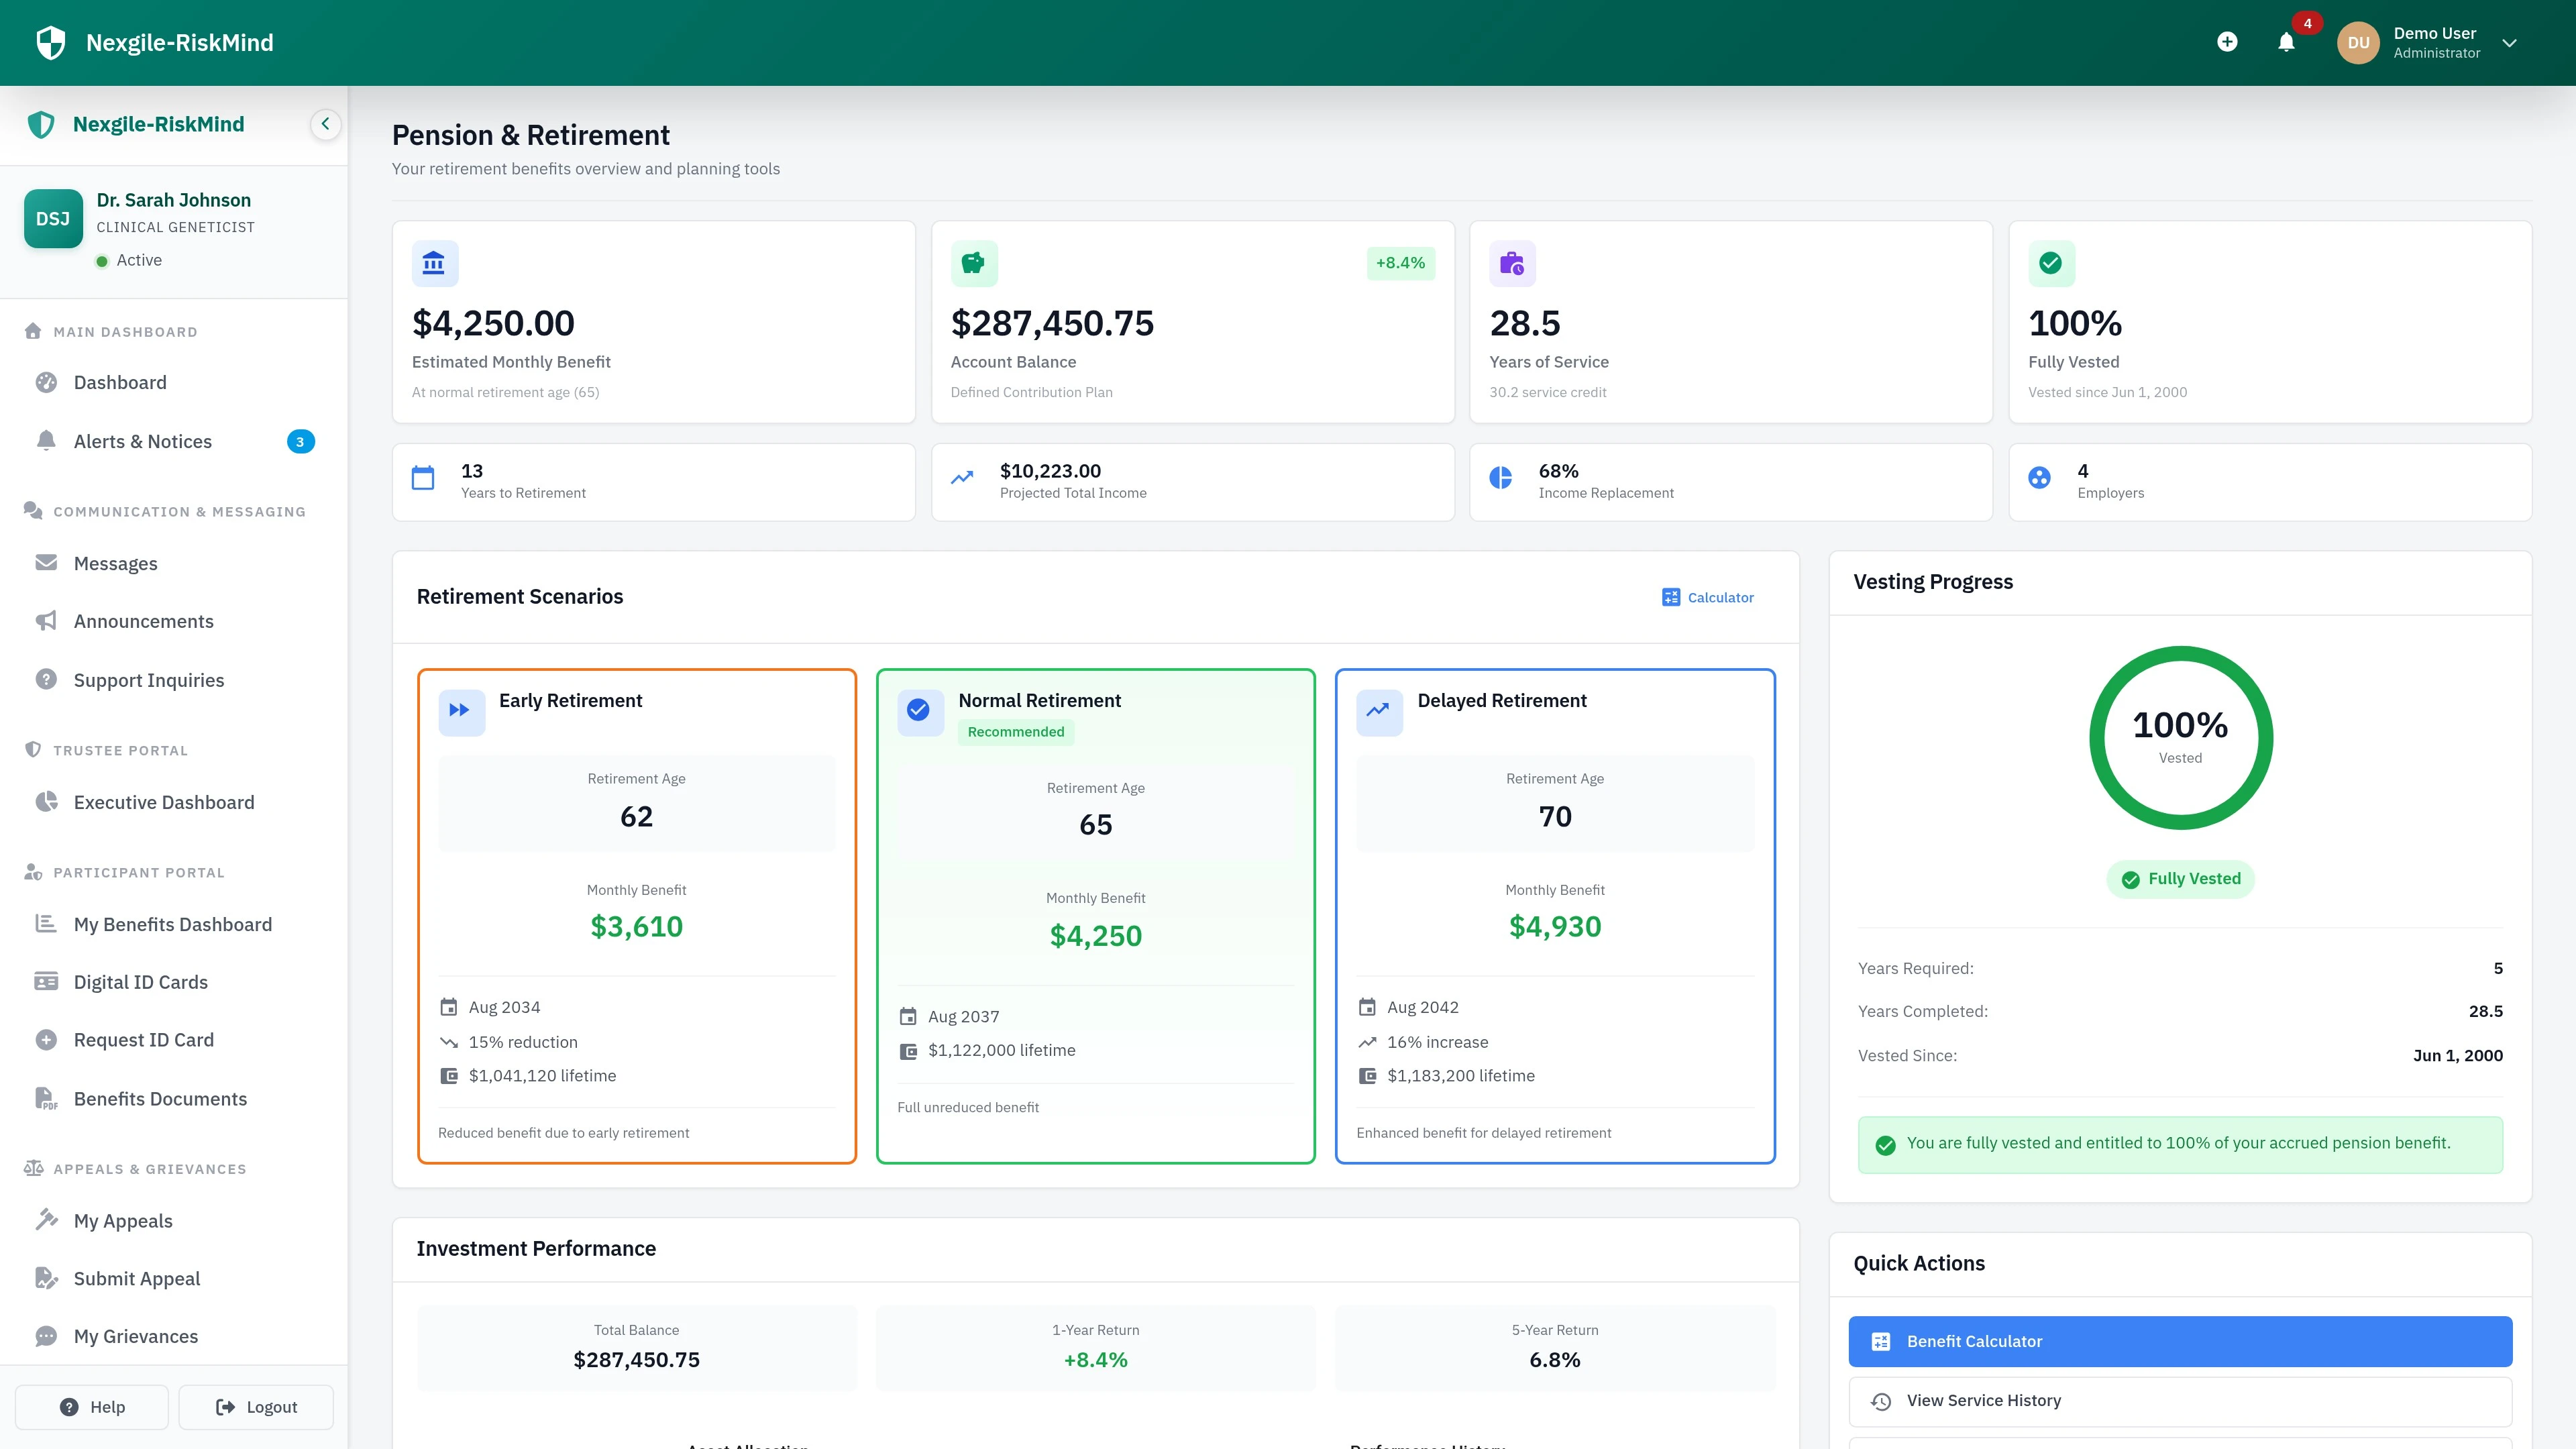This screenshot has height=1449, width=2576.
Task: Click the Benefit Calculator quick action button
Action: tap(2180, 1341)
